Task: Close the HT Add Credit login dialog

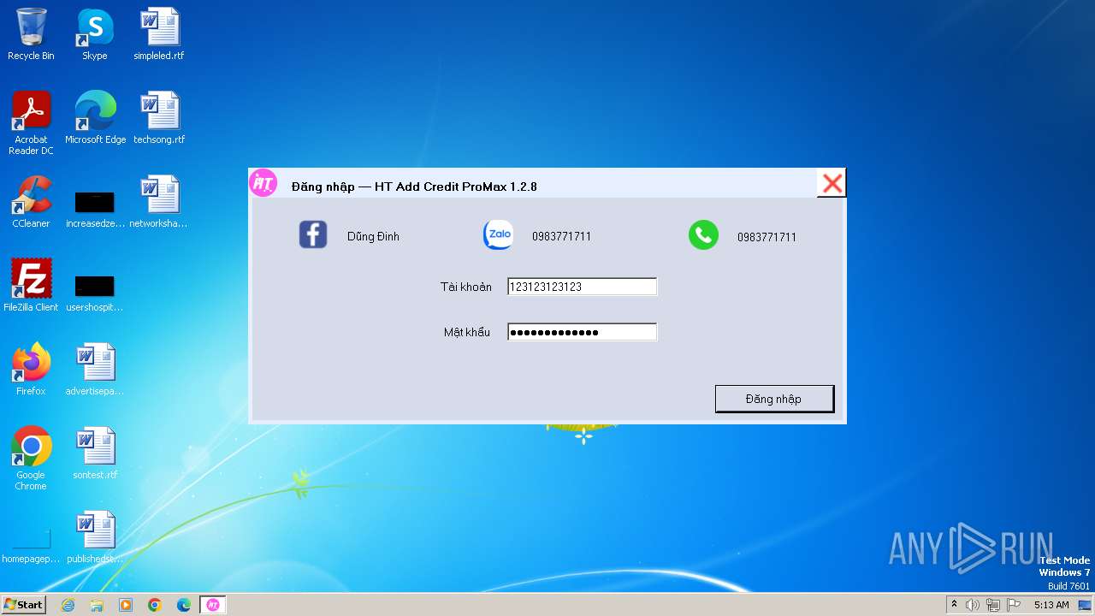Action: 832,183
